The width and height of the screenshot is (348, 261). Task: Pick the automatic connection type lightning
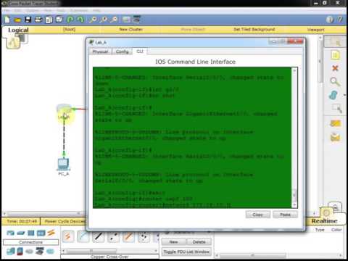pos(67,236)
